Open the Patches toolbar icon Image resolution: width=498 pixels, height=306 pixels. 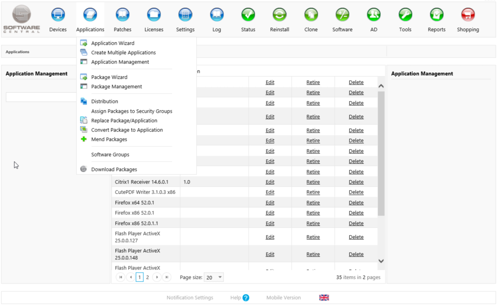pos(122,15)
